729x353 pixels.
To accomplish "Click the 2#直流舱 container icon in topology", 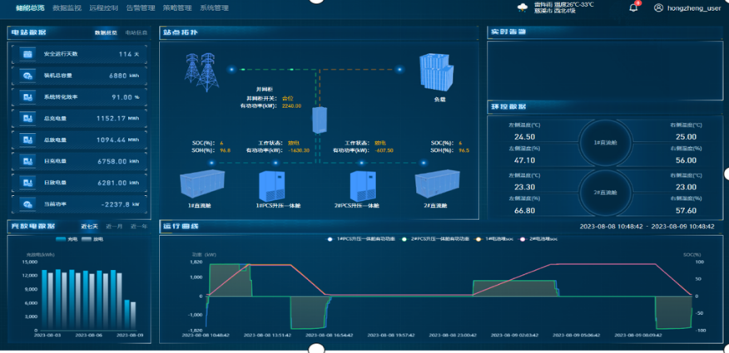I will pyautogui.click(x=437, y=183).
